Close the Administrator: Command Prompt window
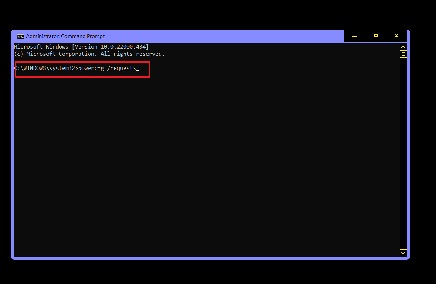This screenshot has height=284, width=436. [396, 36]
